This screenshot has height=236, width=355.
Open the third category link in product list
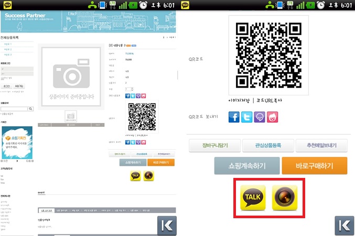point(8,54)
